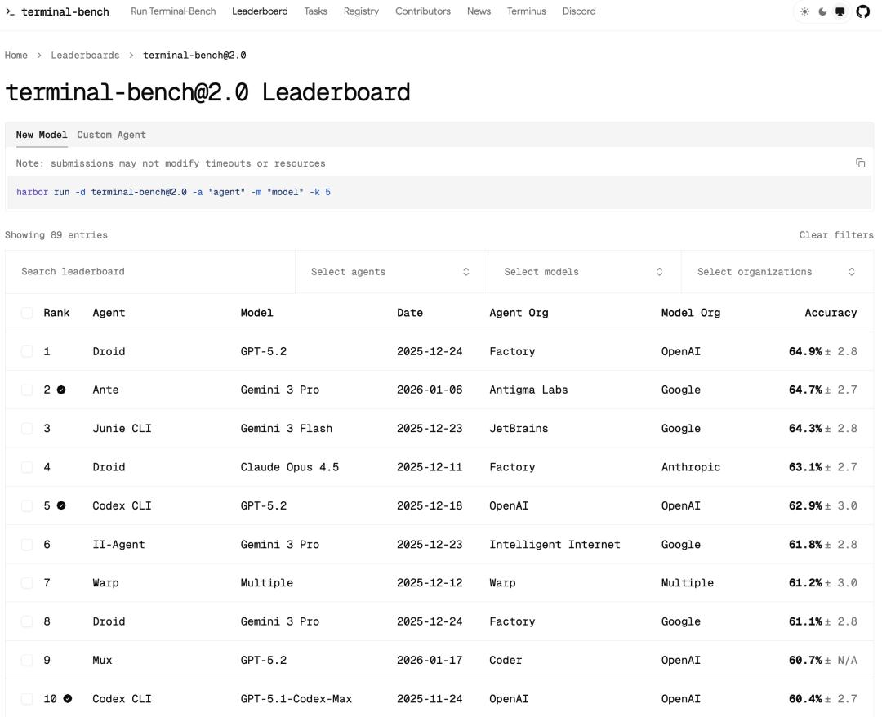Screen dimensions: 882x717
Task: Click the Clear filters button
Action: [x=835, y=235]
